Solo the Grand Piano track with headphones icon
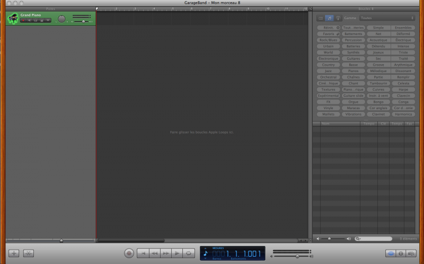Viewport: 424px width, 264px height. (36, 21)
